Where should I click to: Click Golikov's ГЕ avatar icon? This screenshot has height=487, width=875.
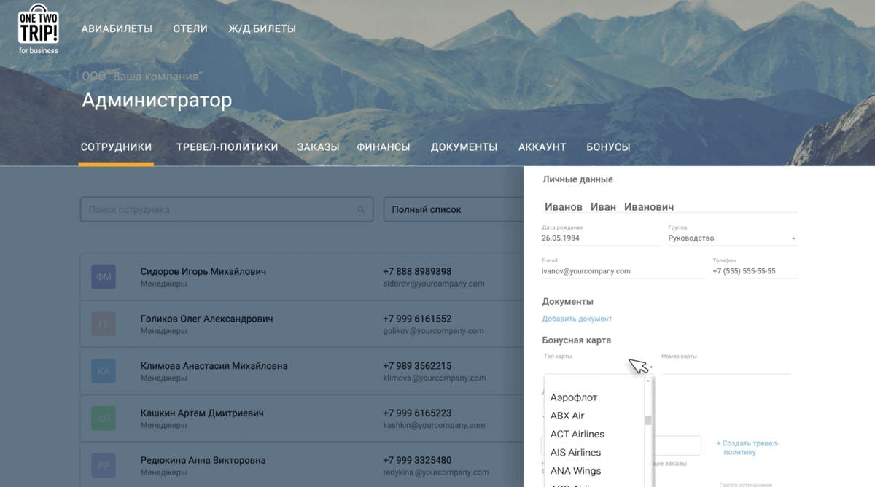(104, 324)
